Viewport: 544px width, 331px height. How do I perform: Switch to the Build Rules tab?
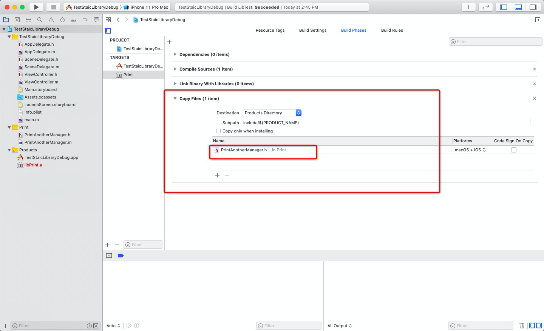[392, 30]
